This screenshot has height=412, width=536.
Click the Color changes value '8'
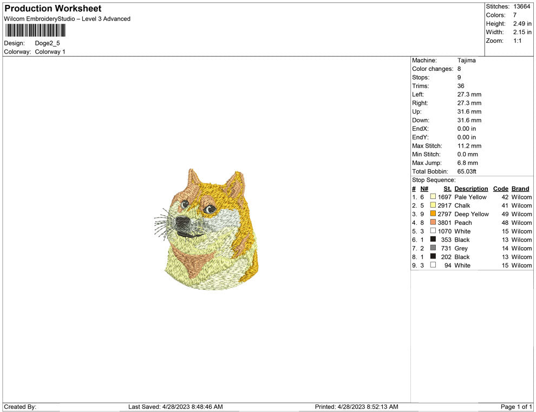tap(459, 69)
